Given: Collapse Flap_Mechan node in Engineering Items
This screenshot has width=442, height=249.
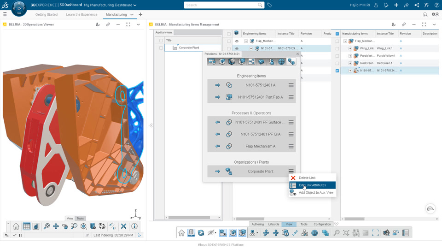Looking at the screenshot, I should (246, 41).
